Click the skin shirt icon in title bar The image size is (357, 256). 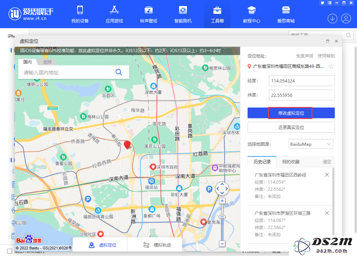pyautogui.click(x=322, y=3)
